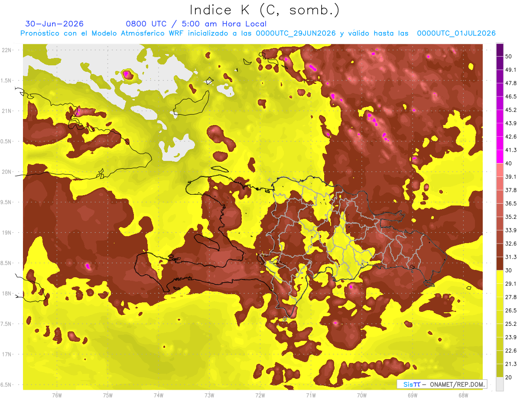This screenshot has width=520, height=401.
Task: Select the "29.1" colorbar value
Action: pyautogui.click(x=511, y=284)
